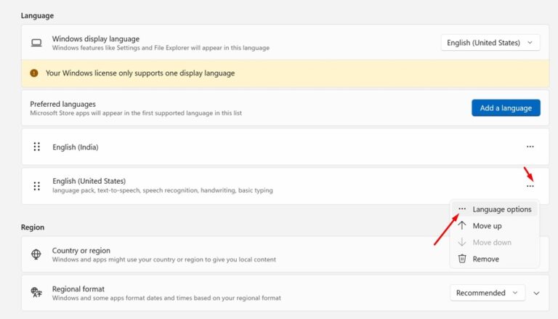Click the laptop icon beside Windows display language
Viewport: 558px width, 319px height.
point(36,43)
